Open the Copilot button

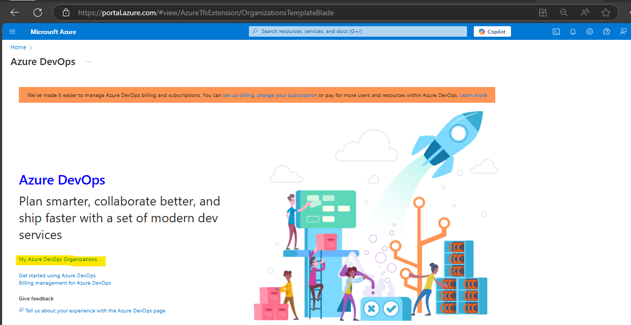492,32
